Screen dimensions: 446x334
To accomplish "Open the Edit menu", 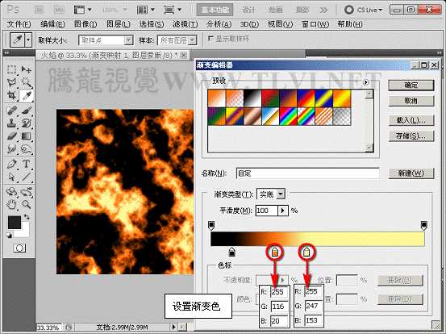I will (x=52, y=24).
